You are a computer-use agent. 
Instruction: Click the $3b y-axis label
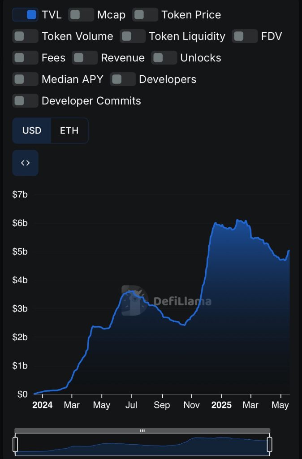coord(20,308)
